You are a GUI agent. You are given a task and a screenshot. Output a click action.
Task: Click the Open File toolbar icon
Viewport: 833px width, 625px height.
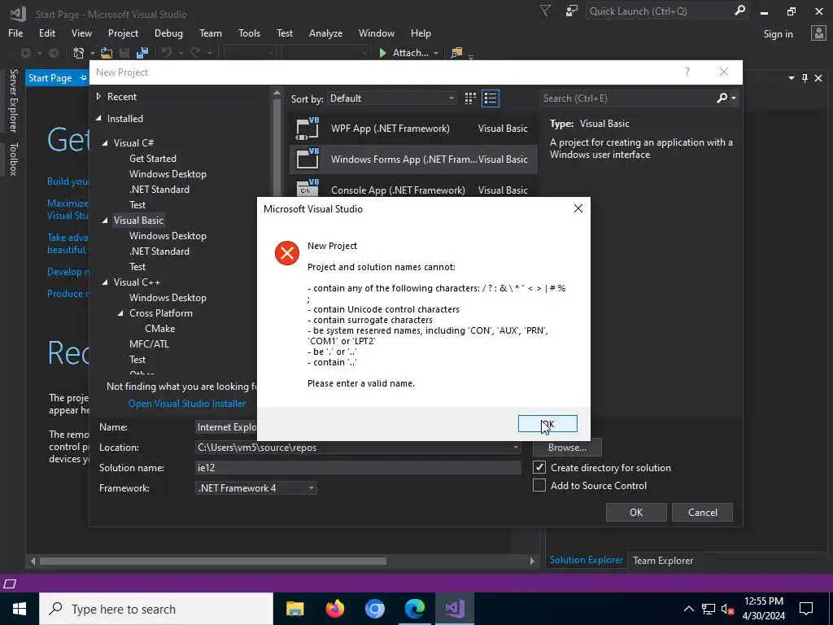click(x=107, y=53)
